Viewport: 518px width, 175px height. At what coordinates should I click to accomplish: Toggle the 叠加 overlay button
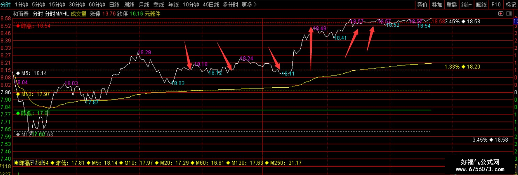(x=437, y=5)
